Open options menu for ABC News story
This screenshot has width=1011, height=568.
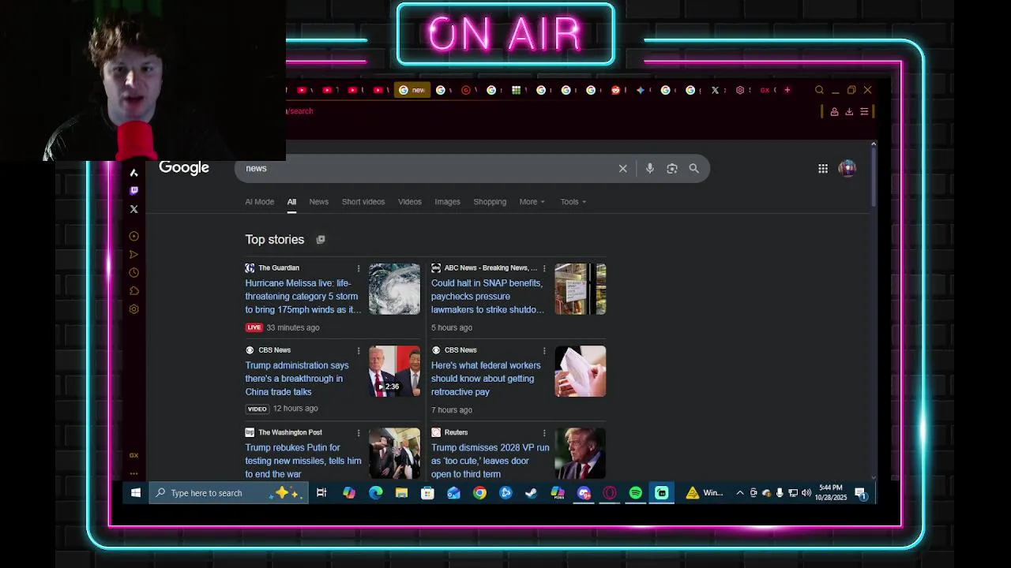pos(544,268)
